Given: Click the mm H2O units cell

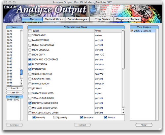Looking at the screenshot, I should click(x=100, y=55).
